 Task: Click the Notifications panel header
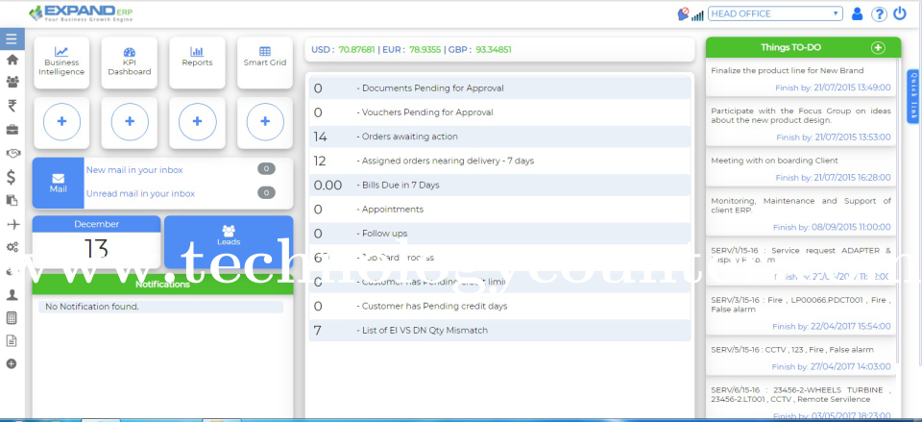click(163, 285)
